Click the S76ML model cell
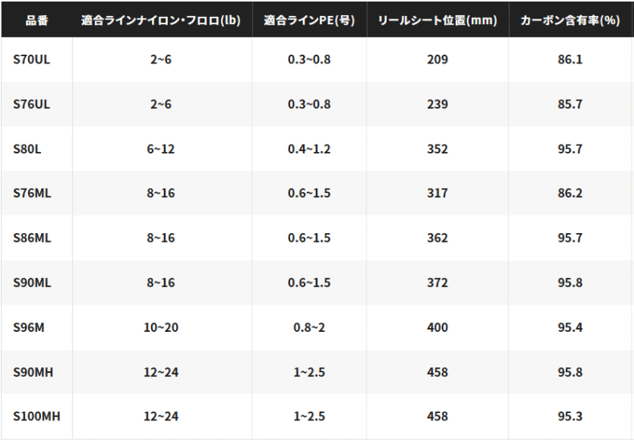Screen dimensions: 634x442 pyautogui.click(x=32, y=194)
